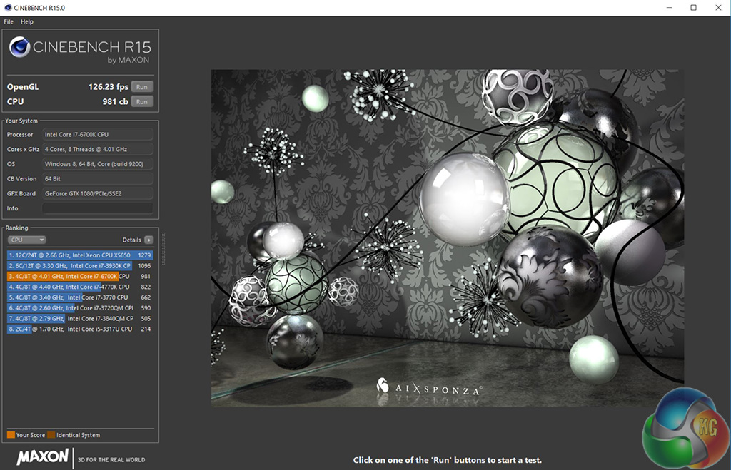Click the Cinebench R15 sphere logo
This screenshot has height=470, width=731.
click(x=20, y=48)
